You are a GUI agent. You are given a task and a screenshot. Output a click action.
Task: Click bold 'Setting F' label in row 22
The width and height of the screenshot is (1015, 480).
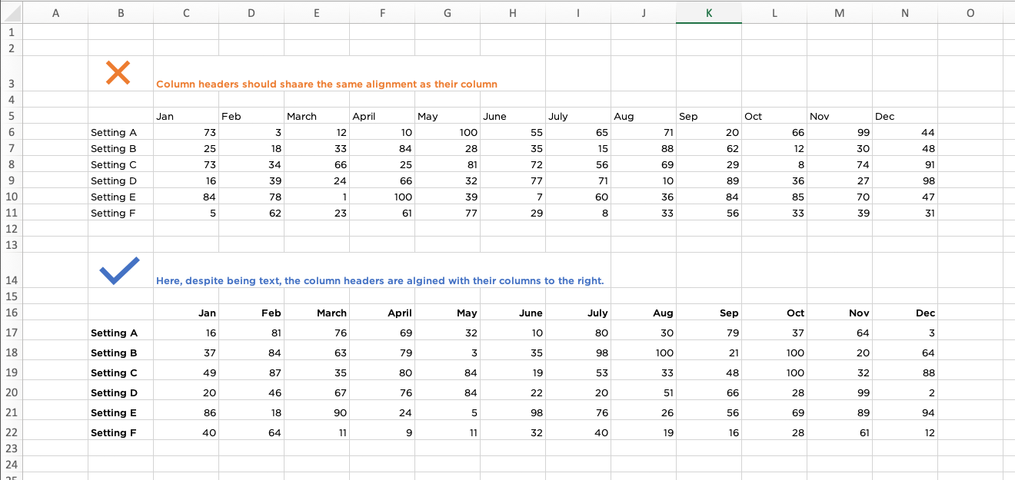point(114,433)
